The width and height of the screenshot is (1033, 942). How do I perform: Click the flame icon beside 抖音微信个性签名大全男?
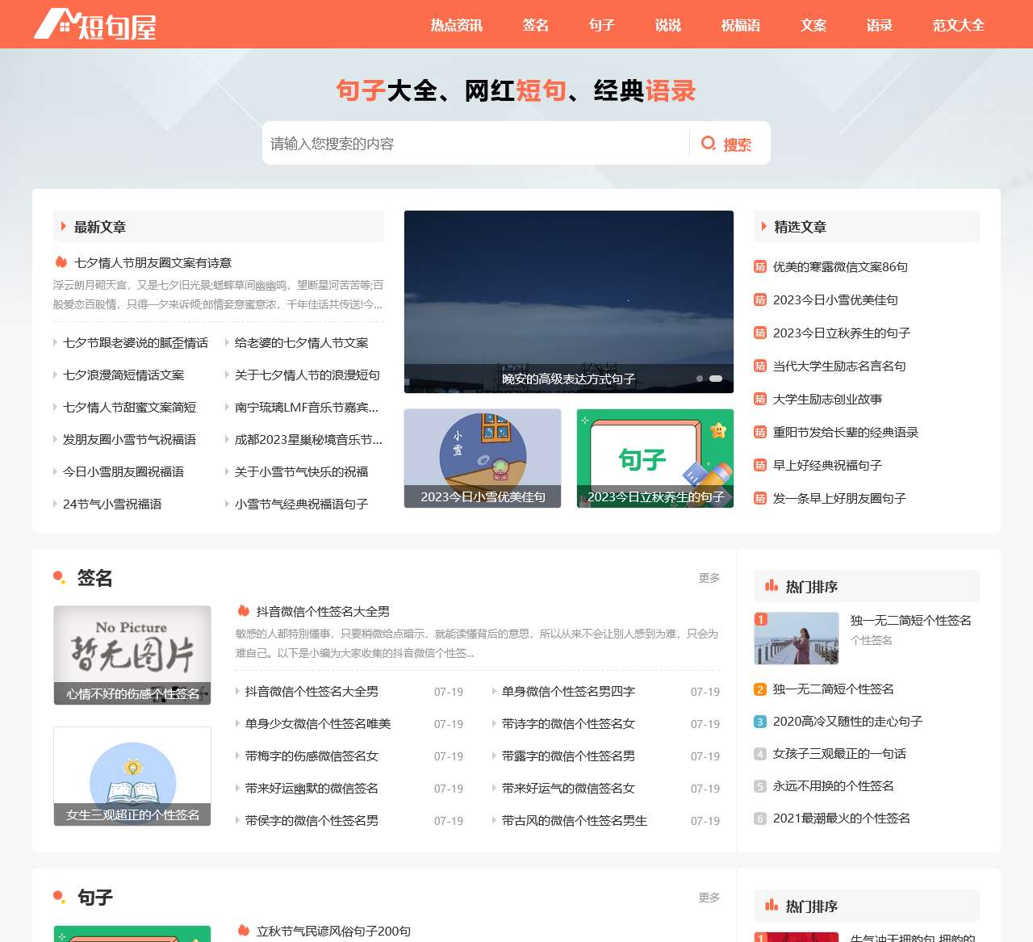pos(243,611)
